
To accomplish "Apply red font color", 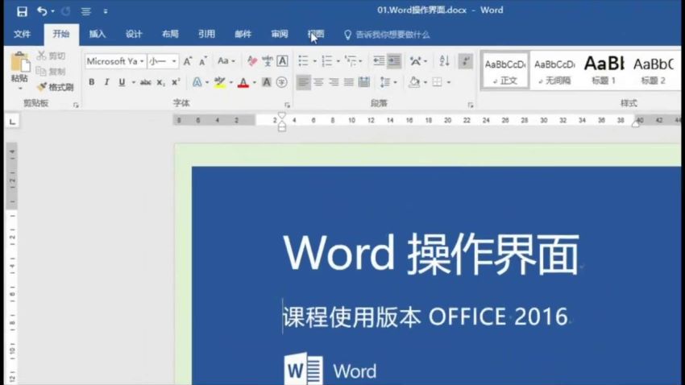I will tap(243, 82).
